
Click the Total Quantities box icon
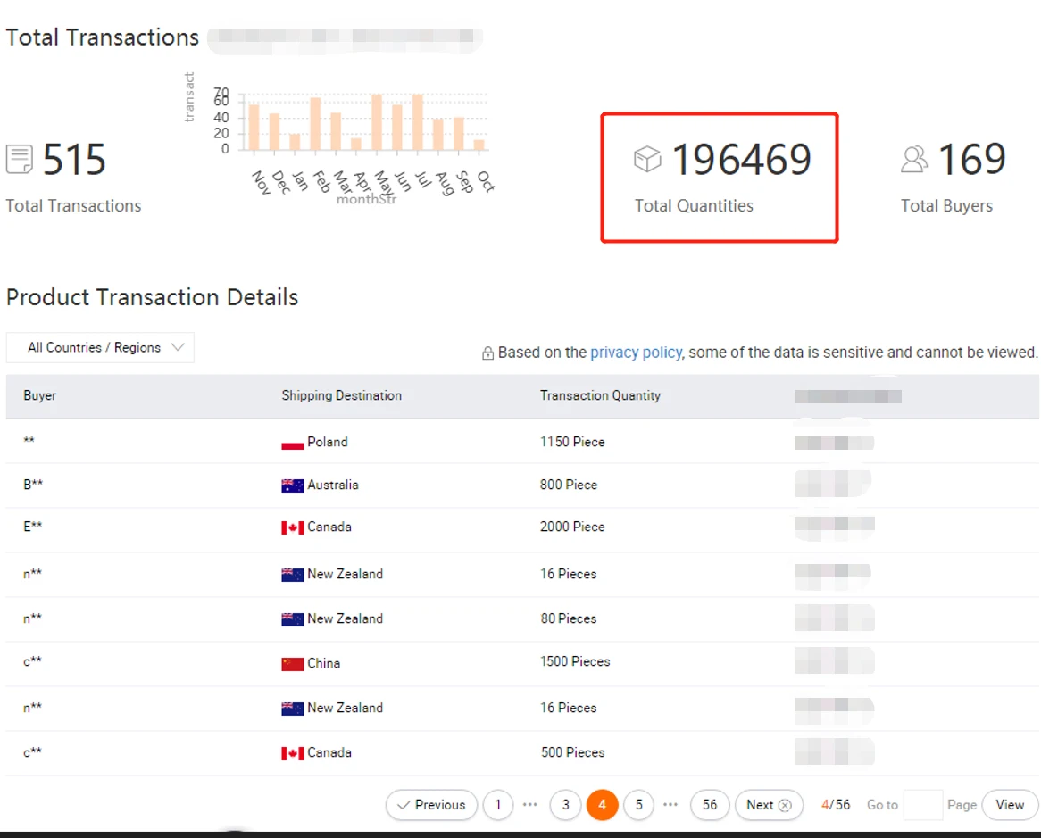(x=647, y=159)
